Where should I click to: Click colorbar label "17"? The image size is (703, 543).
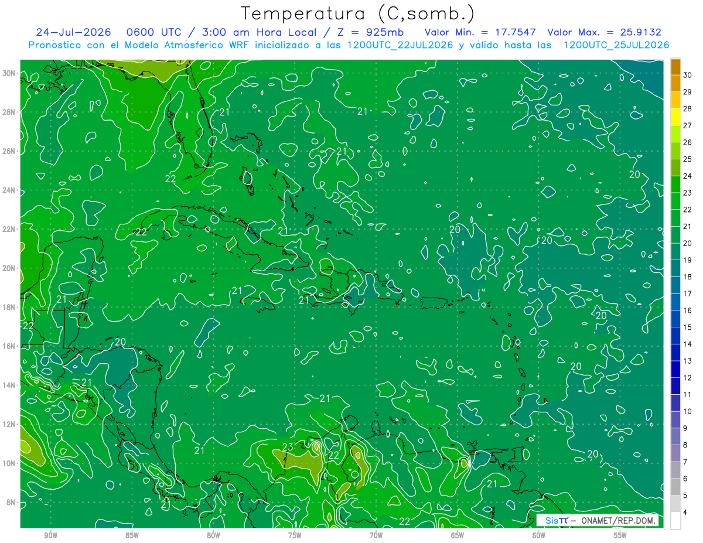pos(688,293)
